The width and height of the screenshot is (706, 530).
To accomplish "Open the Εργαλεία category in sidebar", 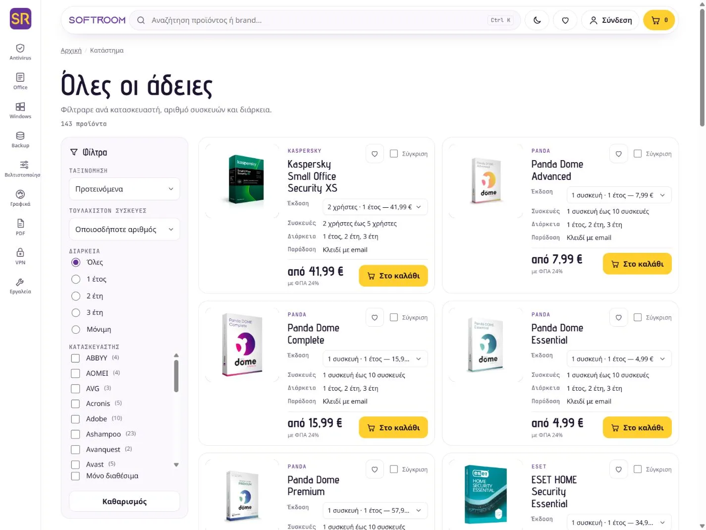I will tap(20, 286).
